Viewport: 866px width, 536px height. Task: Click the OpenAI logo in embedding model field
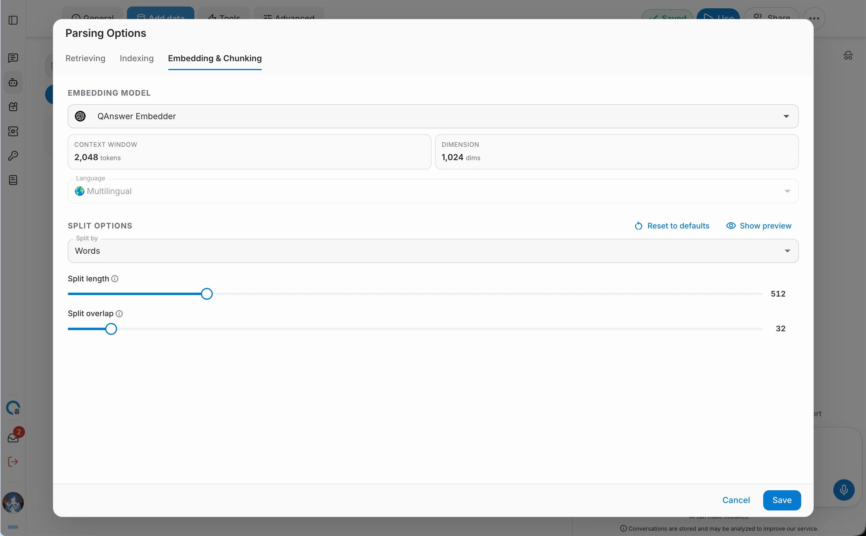(81, 116)
